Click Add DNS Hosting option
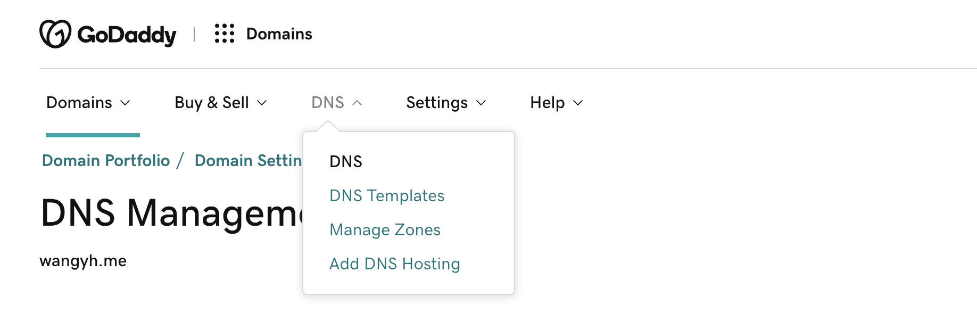Screen dimensions: 977x313 coord(394,264)
